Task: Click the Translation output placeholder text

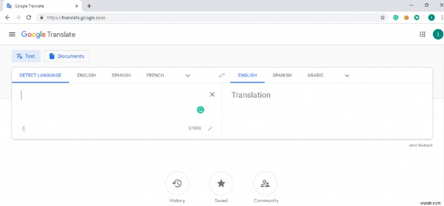Action: (x=251, y=95)
